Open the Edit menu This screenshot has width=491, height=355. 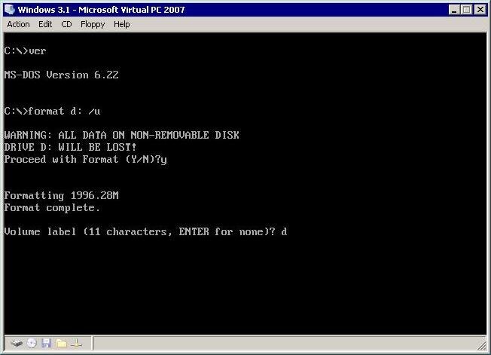45,24
